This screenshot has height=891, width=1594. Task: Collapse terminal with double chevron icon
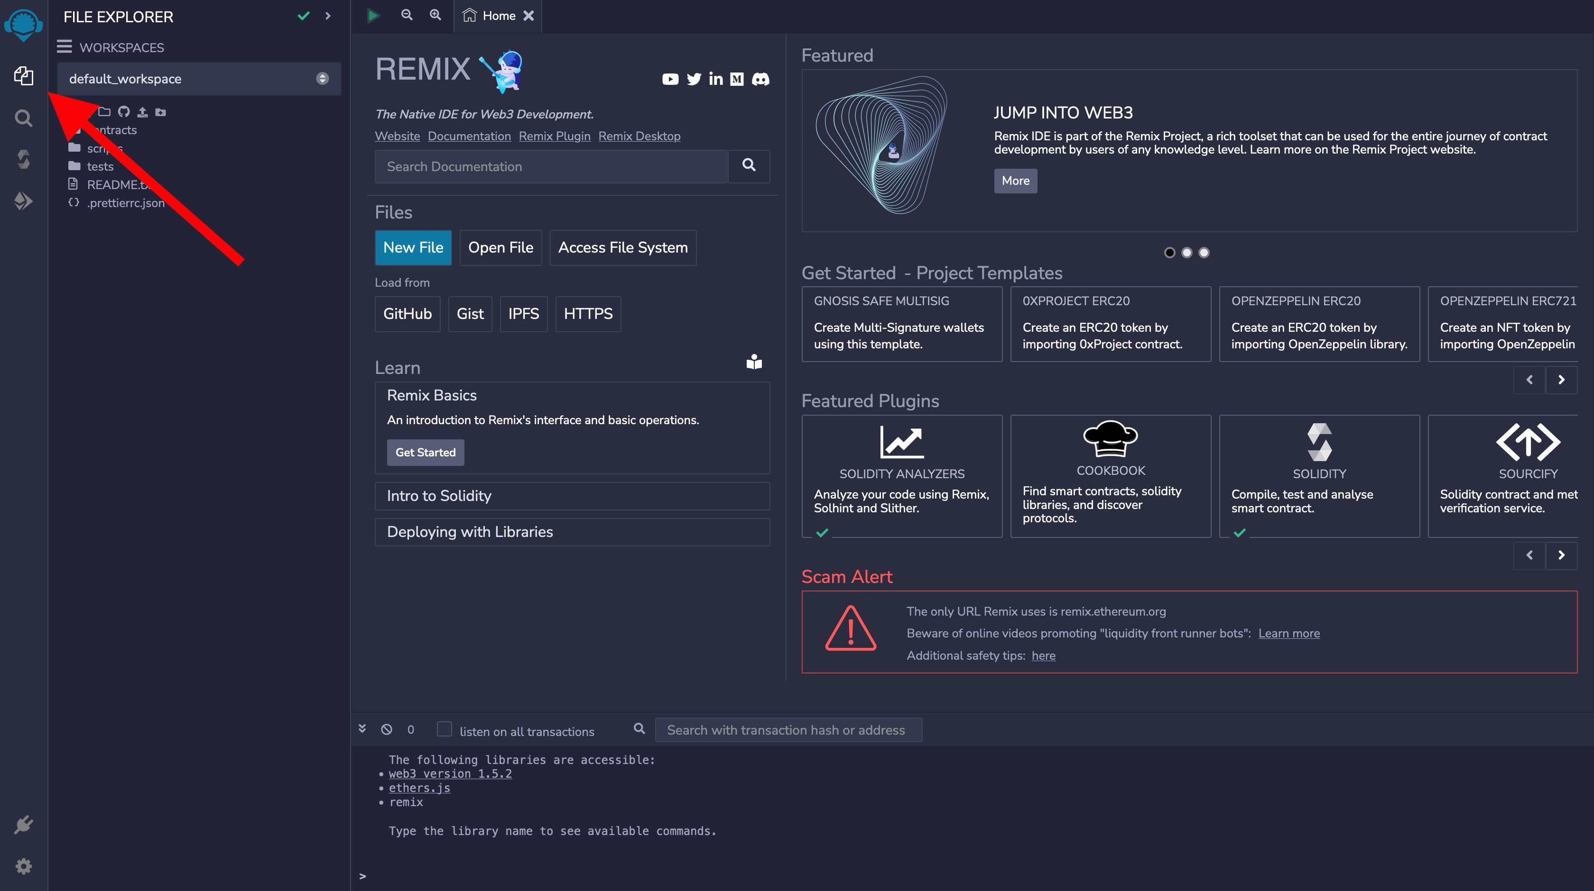tap(362, 729)
